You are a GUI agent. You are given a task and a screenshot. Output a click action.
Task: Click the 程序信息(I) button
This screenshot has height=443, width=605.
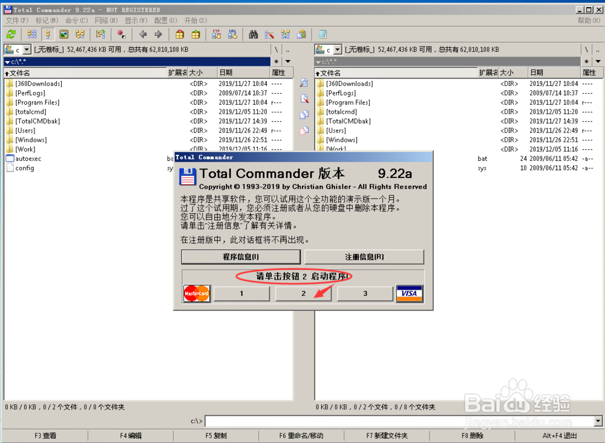click(x=241, y=257)
